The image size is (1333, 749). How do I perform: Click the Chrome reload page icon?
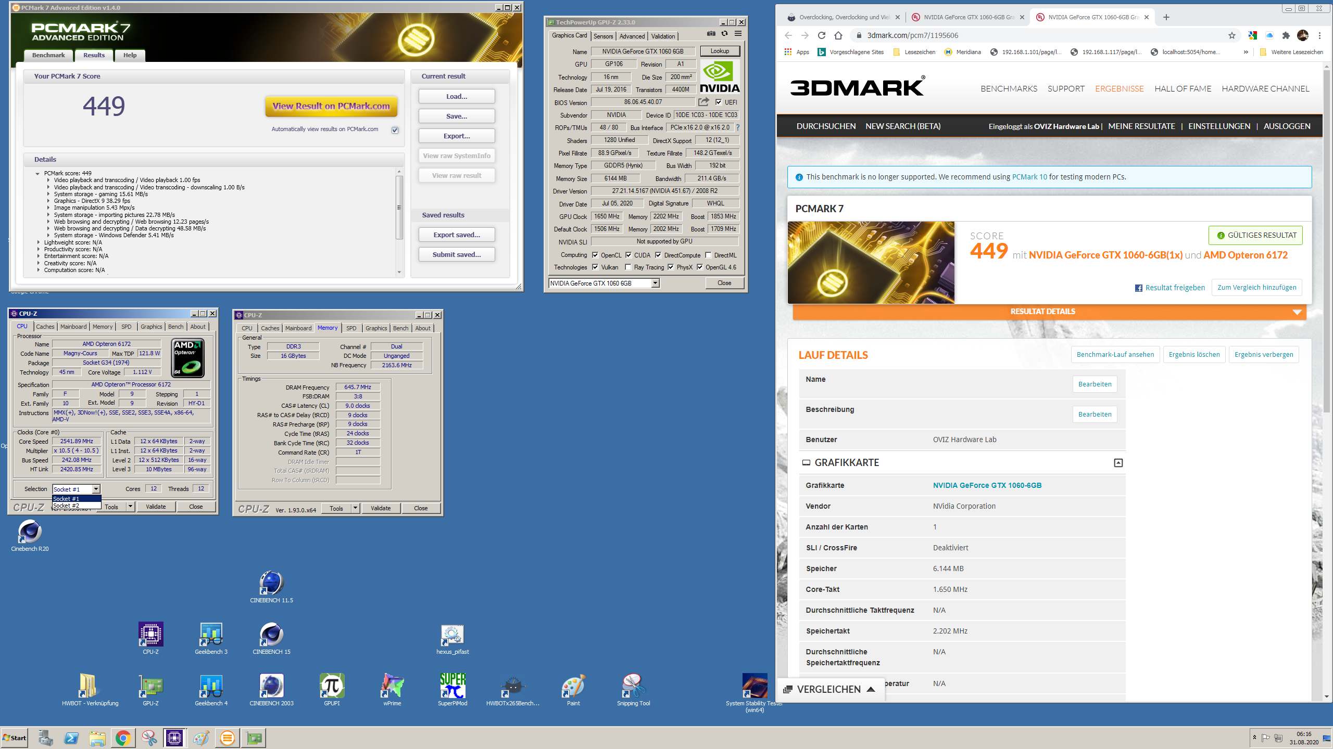[822, 35]
